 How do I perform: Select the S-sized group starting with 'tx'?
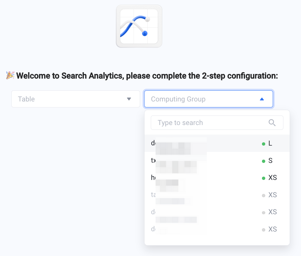point(217,161)
